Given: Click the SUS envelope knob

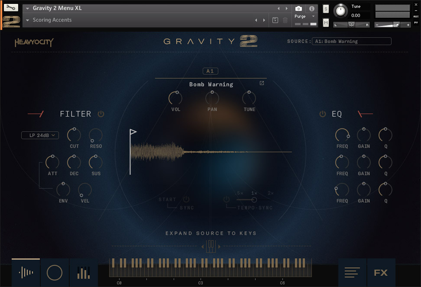Looking at the screenshot, I should (x=96, y=162).
